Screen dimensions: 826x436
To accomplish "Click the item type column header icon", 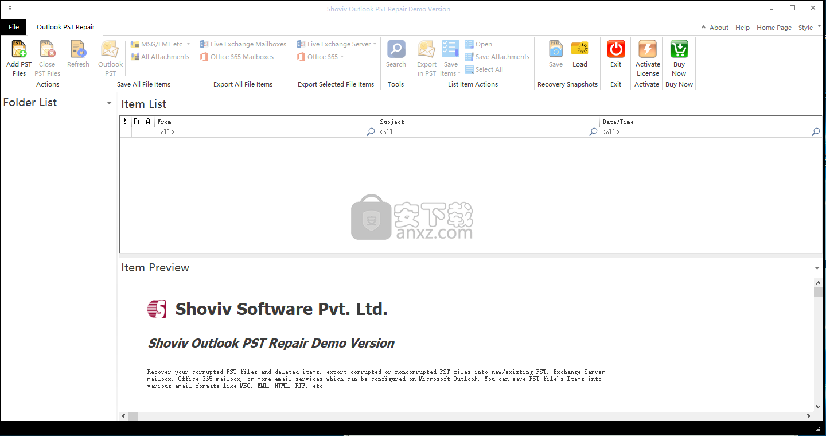I will pos(137,122).
